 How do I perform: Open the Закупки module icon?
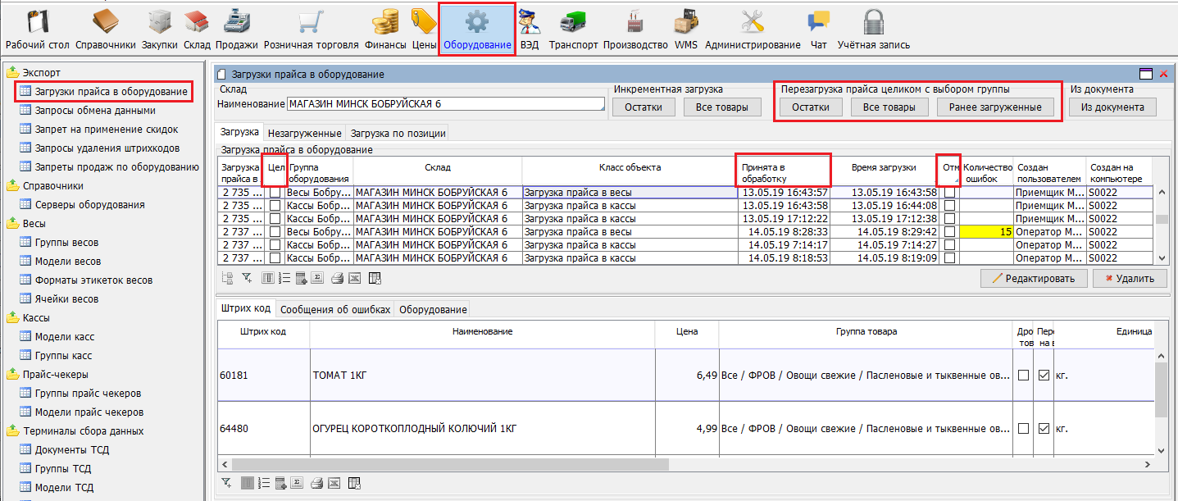click(x=160, y=28)
